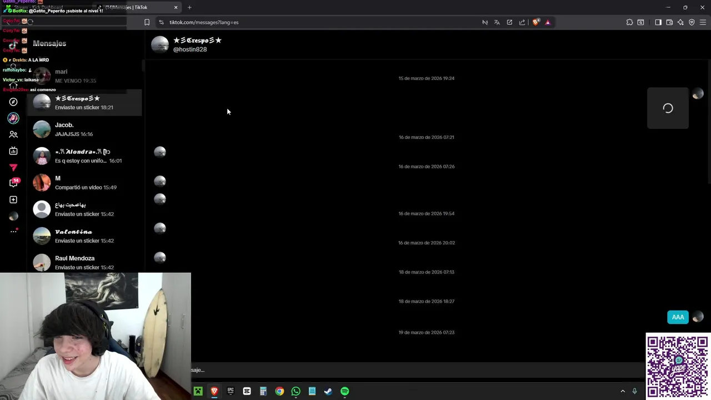Show hidden system tray icons chevron
The image size is (711, 400).
tap(623, 391)
